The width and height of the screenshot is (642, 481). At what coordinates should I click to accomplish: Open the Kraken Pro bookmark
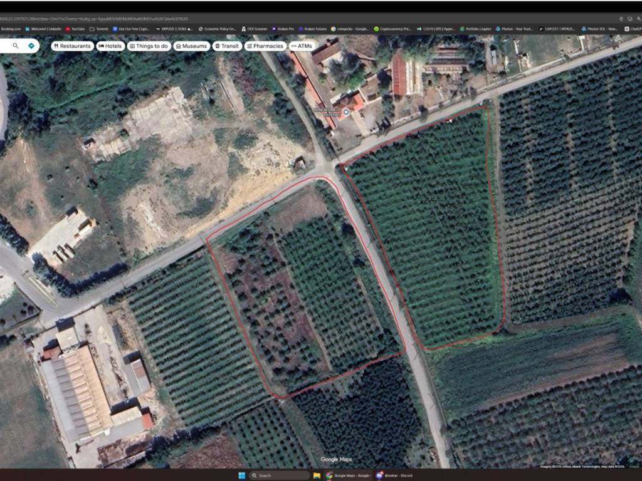[x=282, y=29]
